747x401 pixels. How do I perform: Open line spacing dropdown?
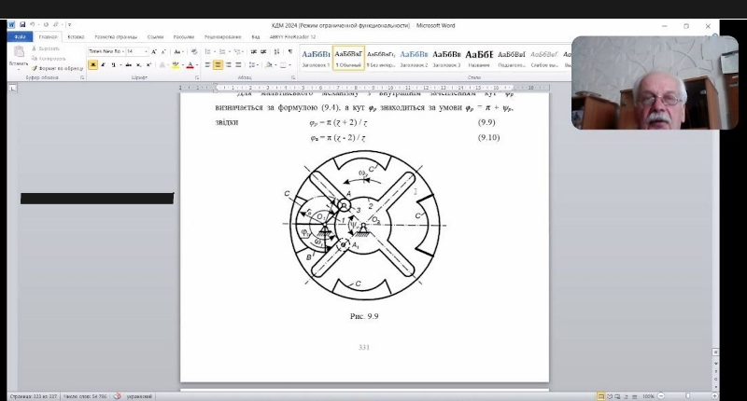pyautogui.click(x=253, y=64)
